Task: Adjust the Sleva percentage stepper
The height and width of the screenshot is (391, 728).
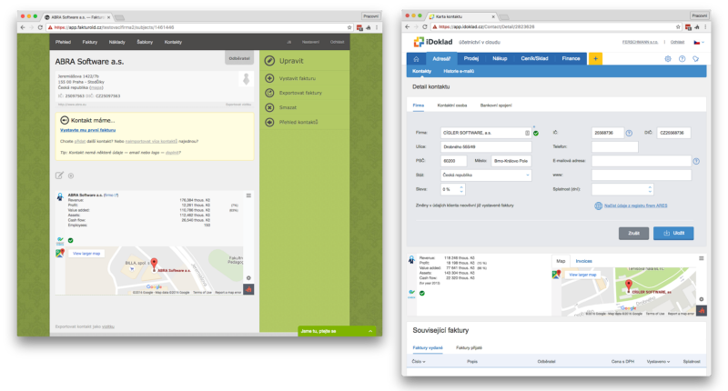Action: click(x=459, y=189)
